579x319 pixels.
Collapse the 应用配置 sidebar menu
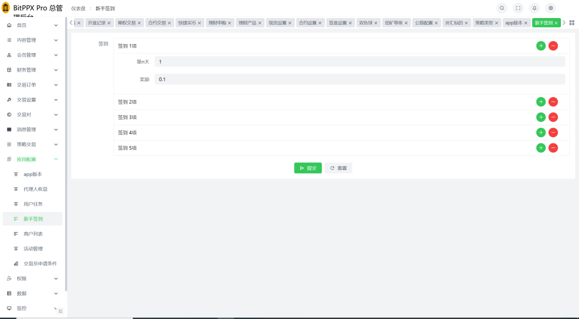(32, 159)
